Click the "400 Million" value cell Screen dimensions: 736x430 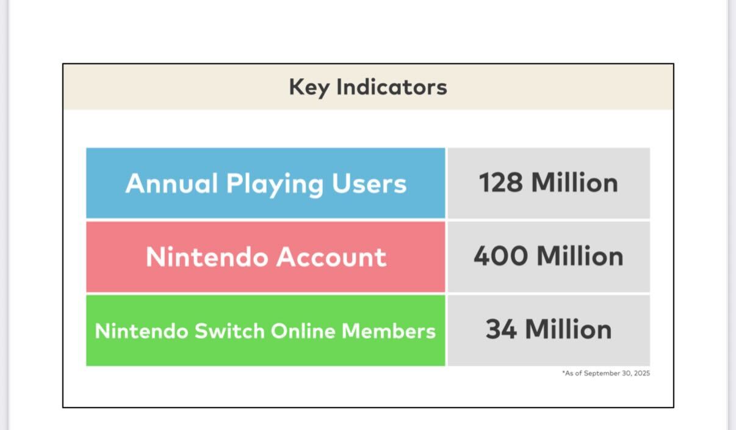[548, 257]
